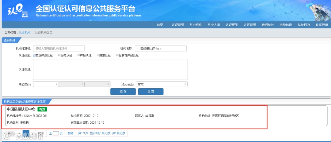331x142 pixels.
Task: Follow the 从业机构 breadcrumb link
Action: pyautogui.click(x=25, y=33)
